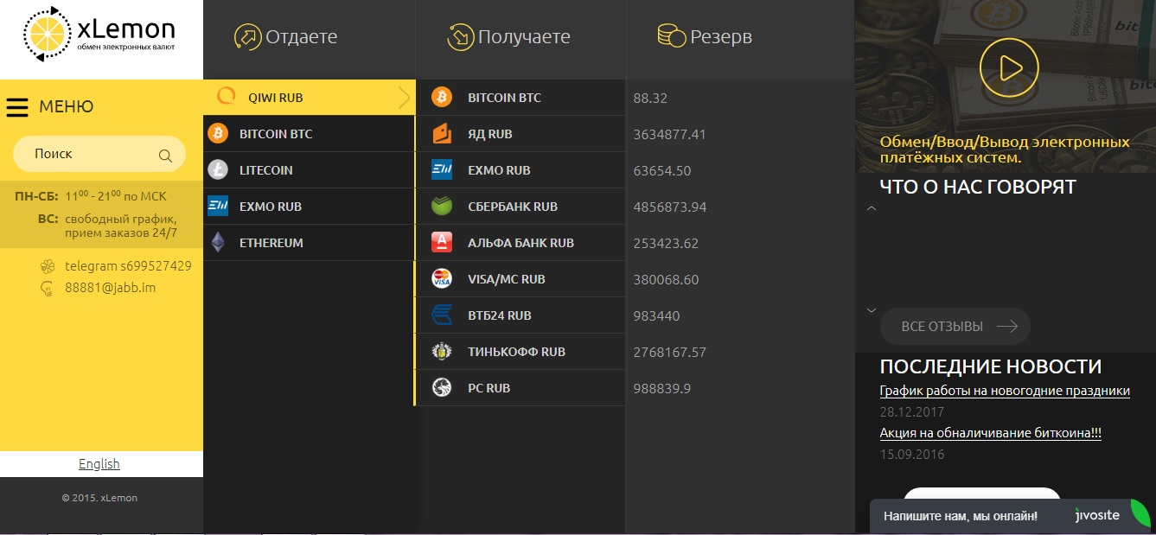Switch site language to English
Viewport: 1156px width, 535px height.
pyautogui.click(x=99, y=464)
